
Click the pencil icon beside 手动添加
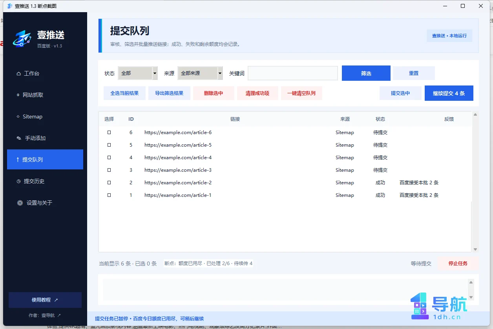pos(19,138)
